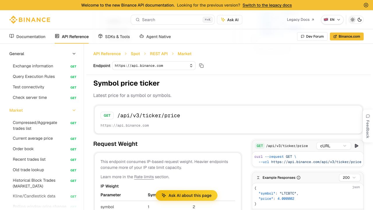373x210 pixels.
Task: Open the Ask AI button in header
Action: pyautogui.click(x=230, y=20)
